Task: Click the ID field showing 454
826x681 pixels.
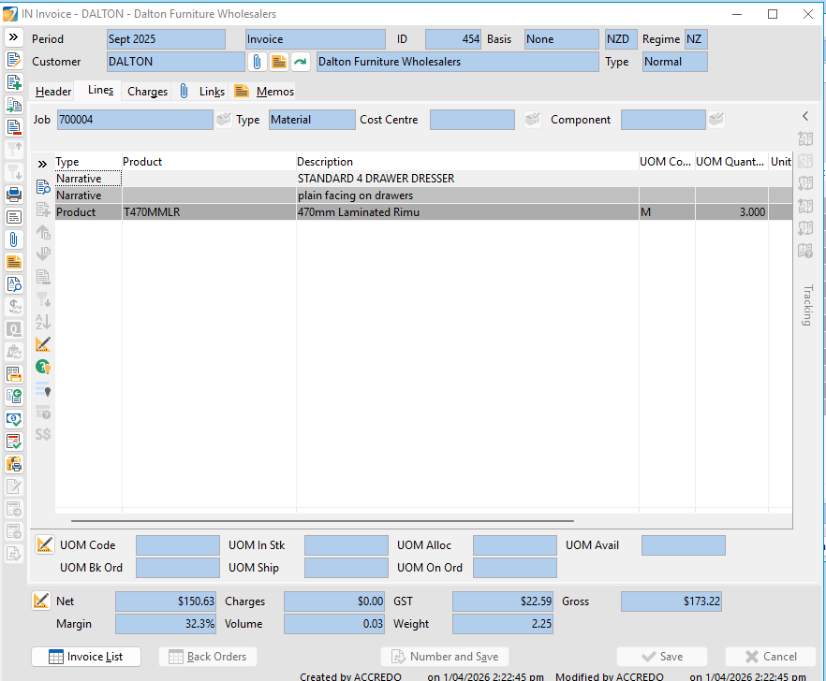Action: point(453,39)
